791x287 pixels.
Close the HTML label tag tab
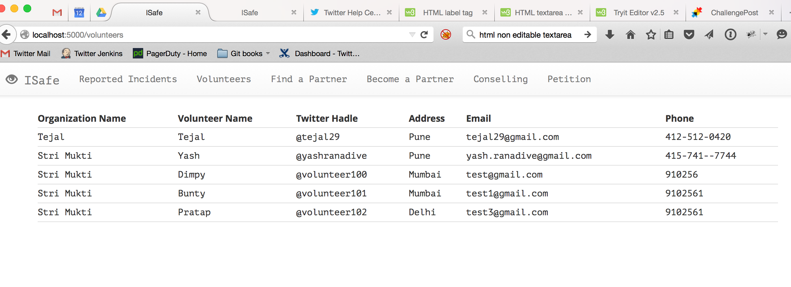(485, 12)
